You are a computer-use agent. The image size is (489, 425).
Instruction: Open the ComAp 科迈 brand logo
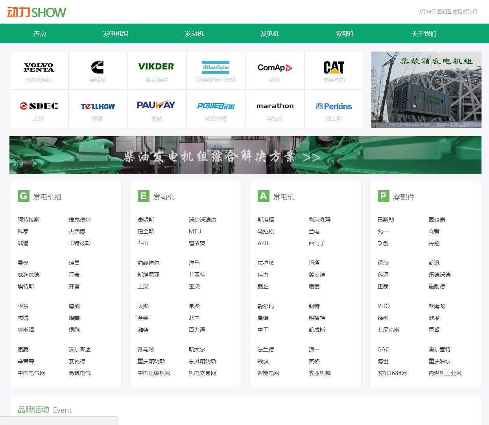275,68
